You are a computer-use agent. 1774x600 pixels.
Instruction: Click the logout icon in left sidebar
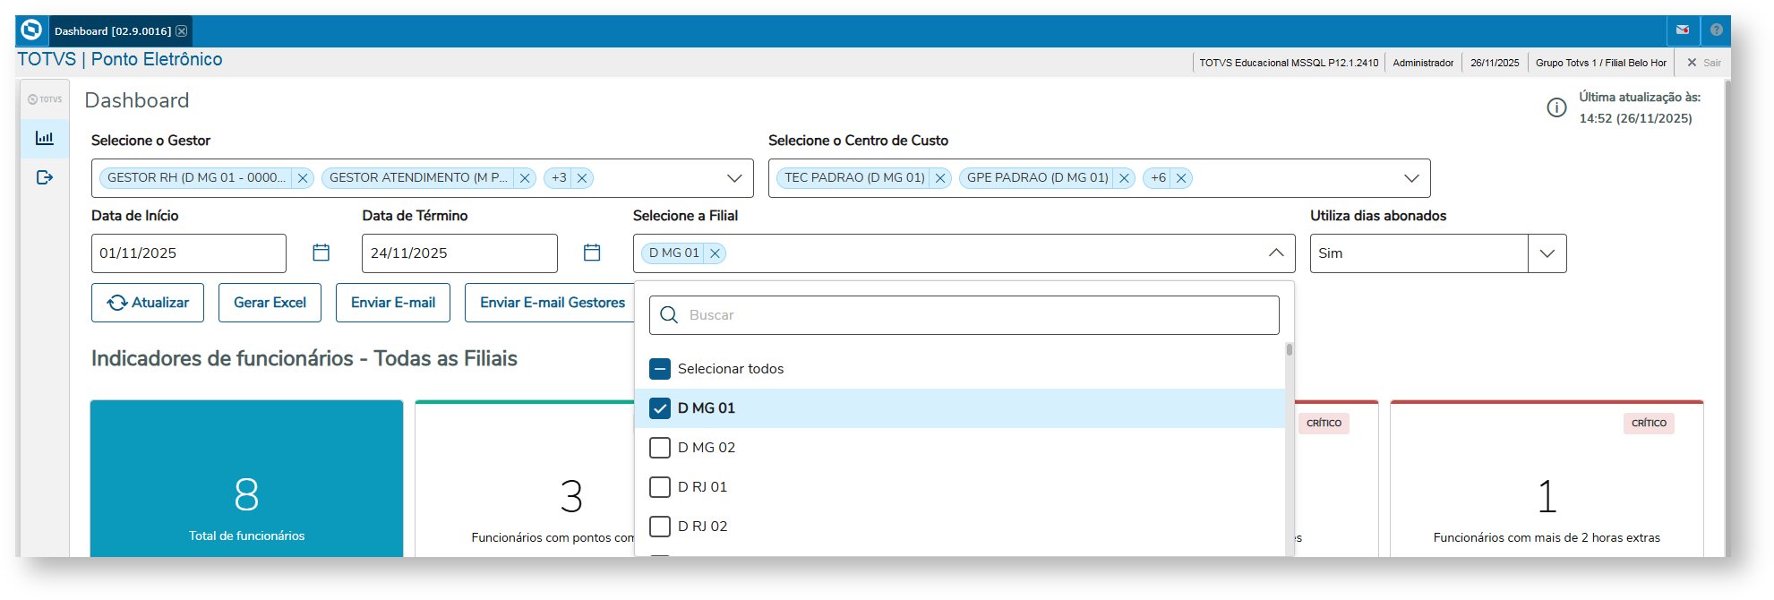pos(44,177)
